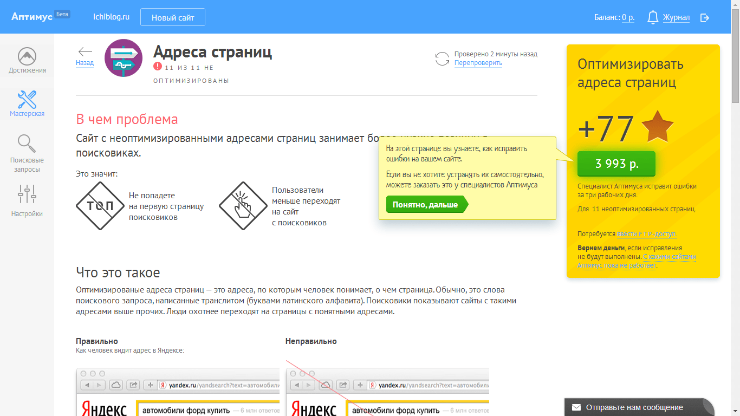Click the logout icon in header

tap(705, 17)
